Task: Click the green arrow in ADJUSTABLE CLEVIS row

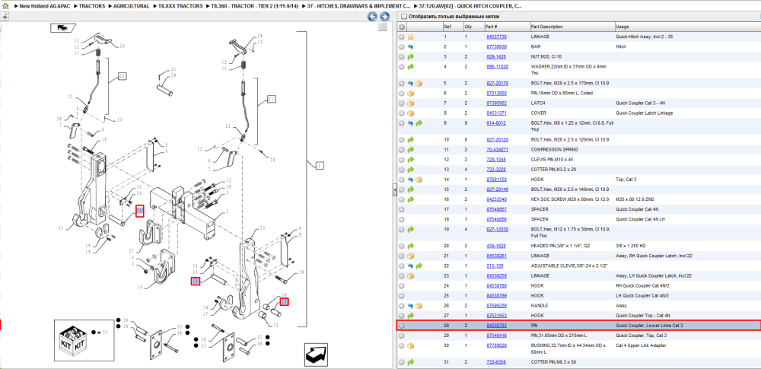Action: [419, 266]
